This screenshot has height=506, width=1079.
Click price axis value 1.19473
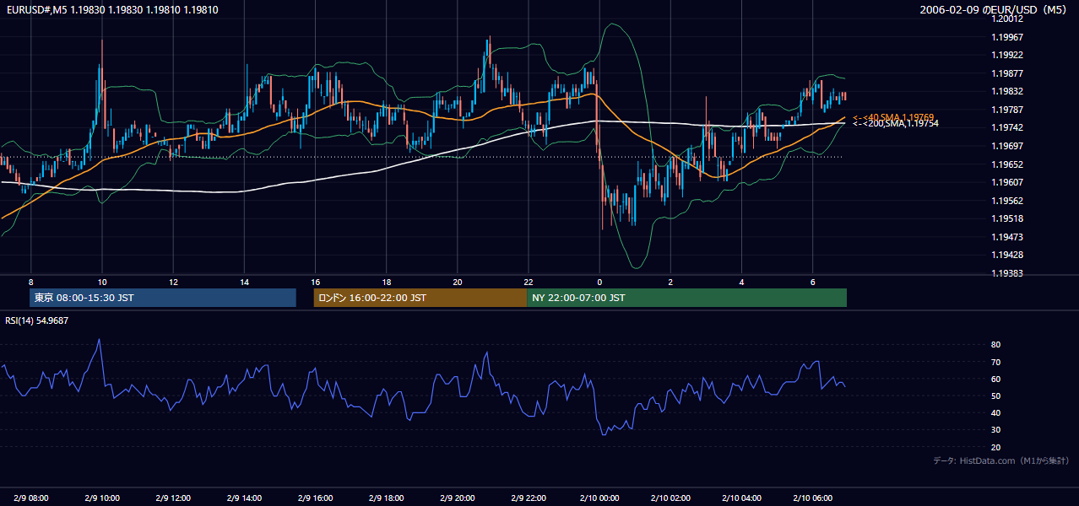pyautogui.click(x=1009, y=237)
